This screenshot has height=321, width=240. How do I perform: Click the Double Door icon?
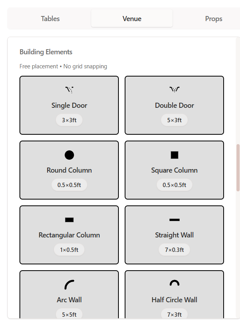175,90
